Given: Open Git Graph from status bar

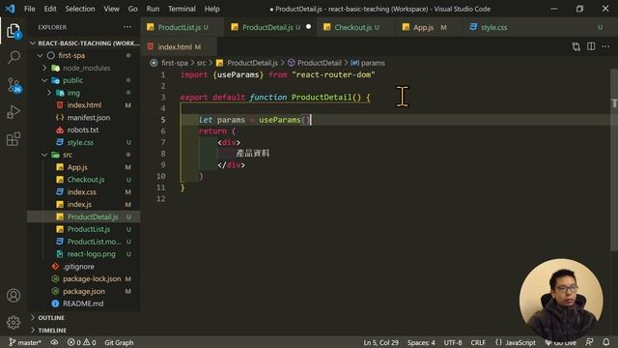Looking at the screenshot, I should coord(119,342).
